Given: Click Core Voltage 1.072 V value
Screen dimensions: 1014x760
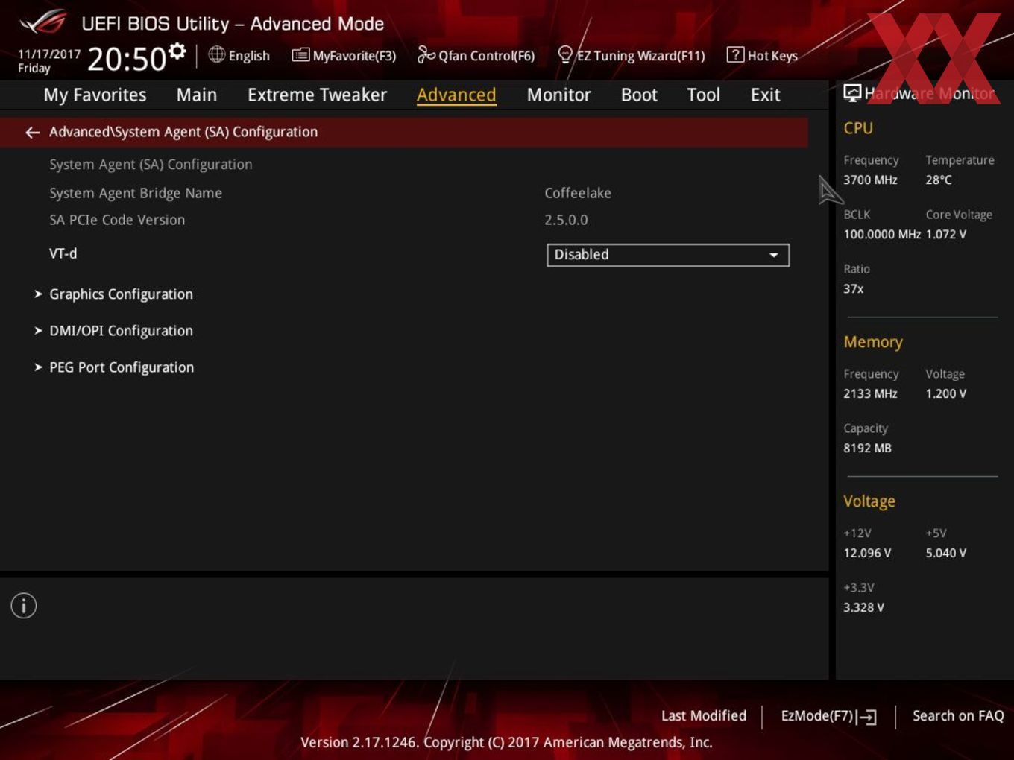Looking at the screenshot, I should [x=946, y=234].
